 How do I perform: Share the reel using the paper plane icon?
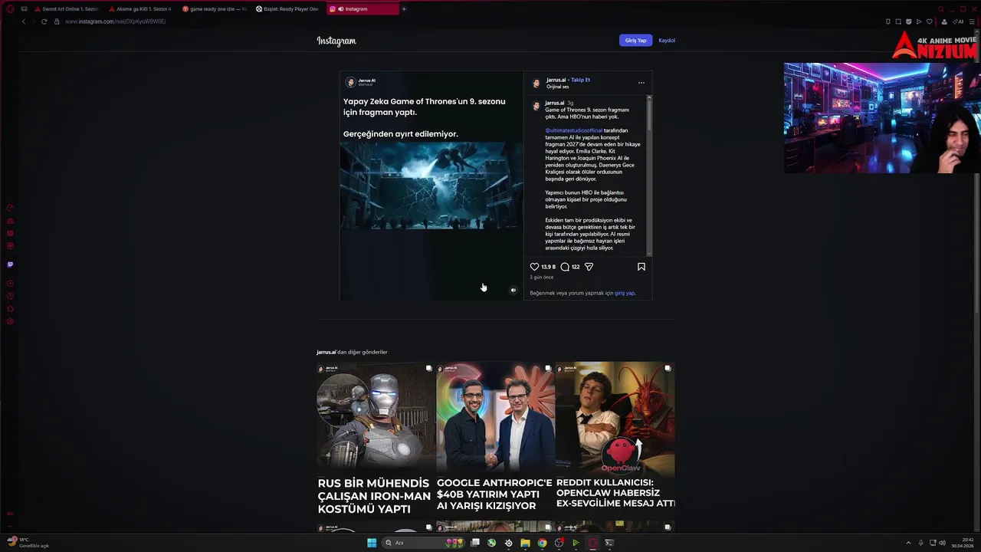[x=589, y=267]
